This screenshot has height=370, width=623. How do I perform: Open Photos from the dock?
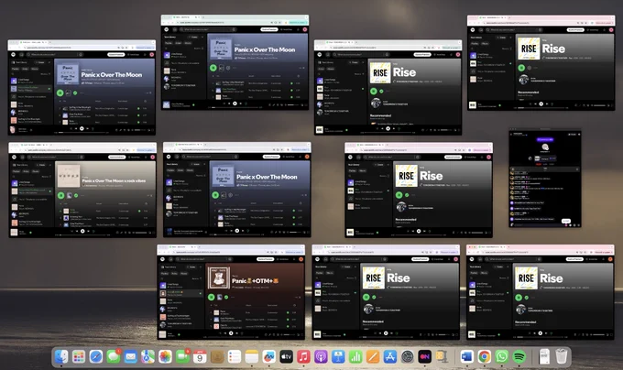165,356
